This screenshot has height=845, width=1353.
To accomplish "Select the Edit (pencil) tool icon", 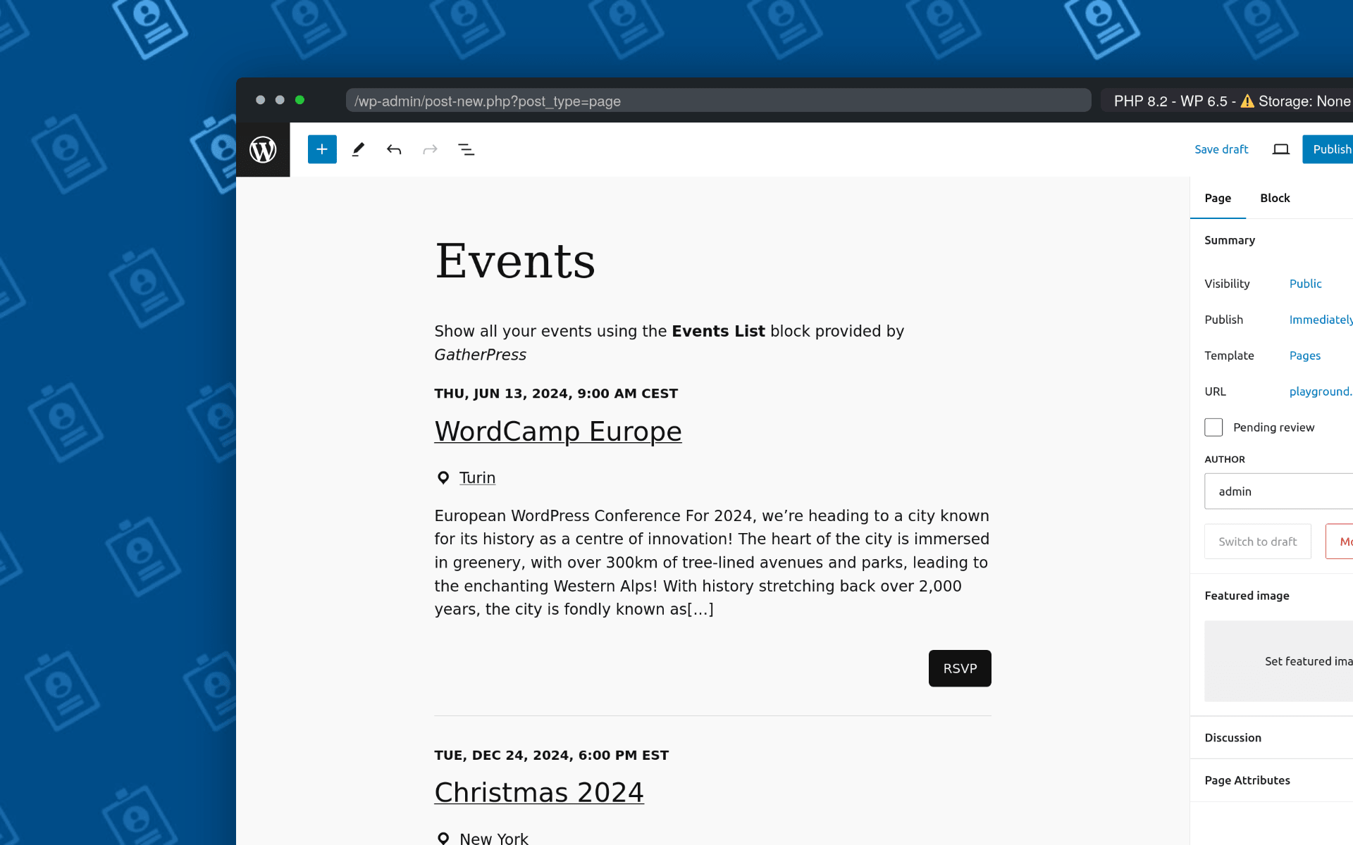I will point(357,149).
